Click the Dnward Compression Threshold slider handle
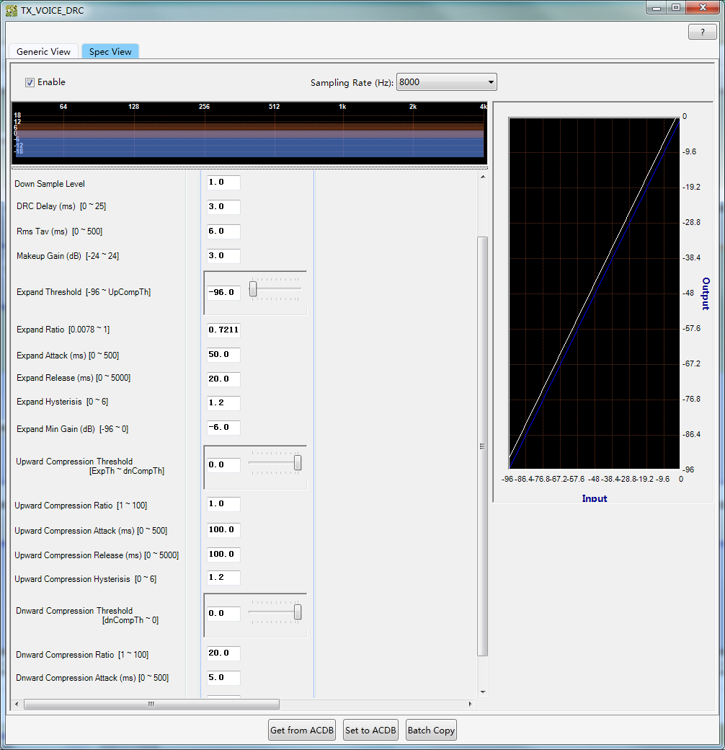Screen dimensions: 725x750 (297, 612)
